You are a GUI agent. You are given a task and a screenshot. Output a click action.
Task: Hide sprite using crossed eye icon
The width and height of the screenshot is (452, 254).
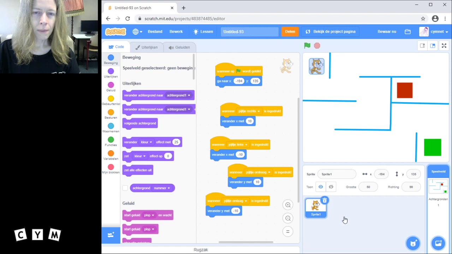coord(331,187)
